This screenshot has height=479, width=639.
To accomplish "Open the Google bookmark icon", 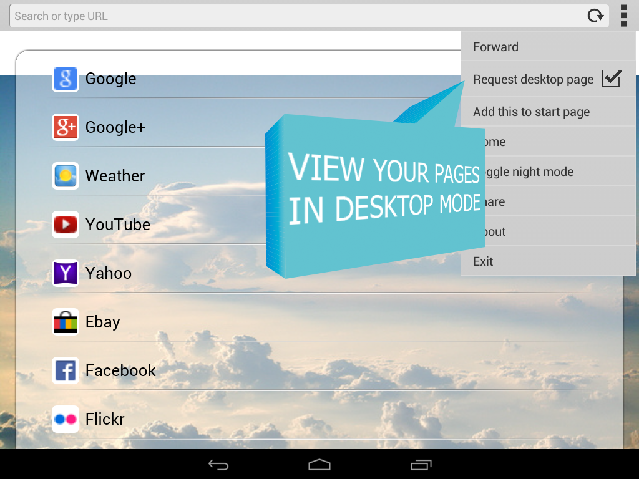I will (x=65, y=79).
